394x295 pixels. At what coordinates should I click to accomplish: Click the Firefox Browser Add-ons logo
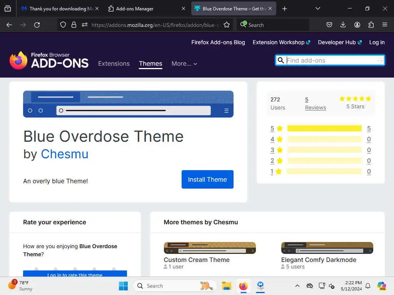(49, 60)
